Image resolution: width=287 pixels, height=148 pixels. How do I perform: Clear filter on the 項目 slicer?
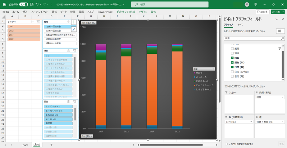(75, 51)
